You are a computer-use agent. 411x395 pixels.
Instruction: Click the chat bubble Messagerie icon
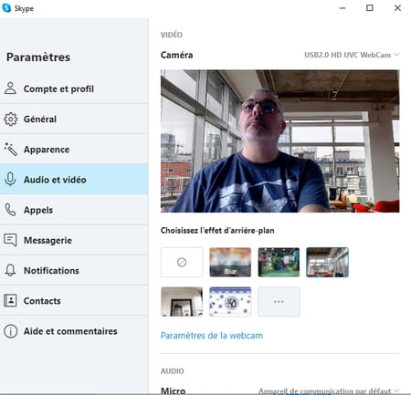(10, 240)
